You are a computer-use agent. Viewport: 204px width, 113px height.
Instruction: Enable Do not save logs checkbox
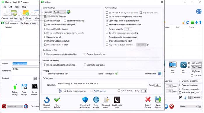45,21
